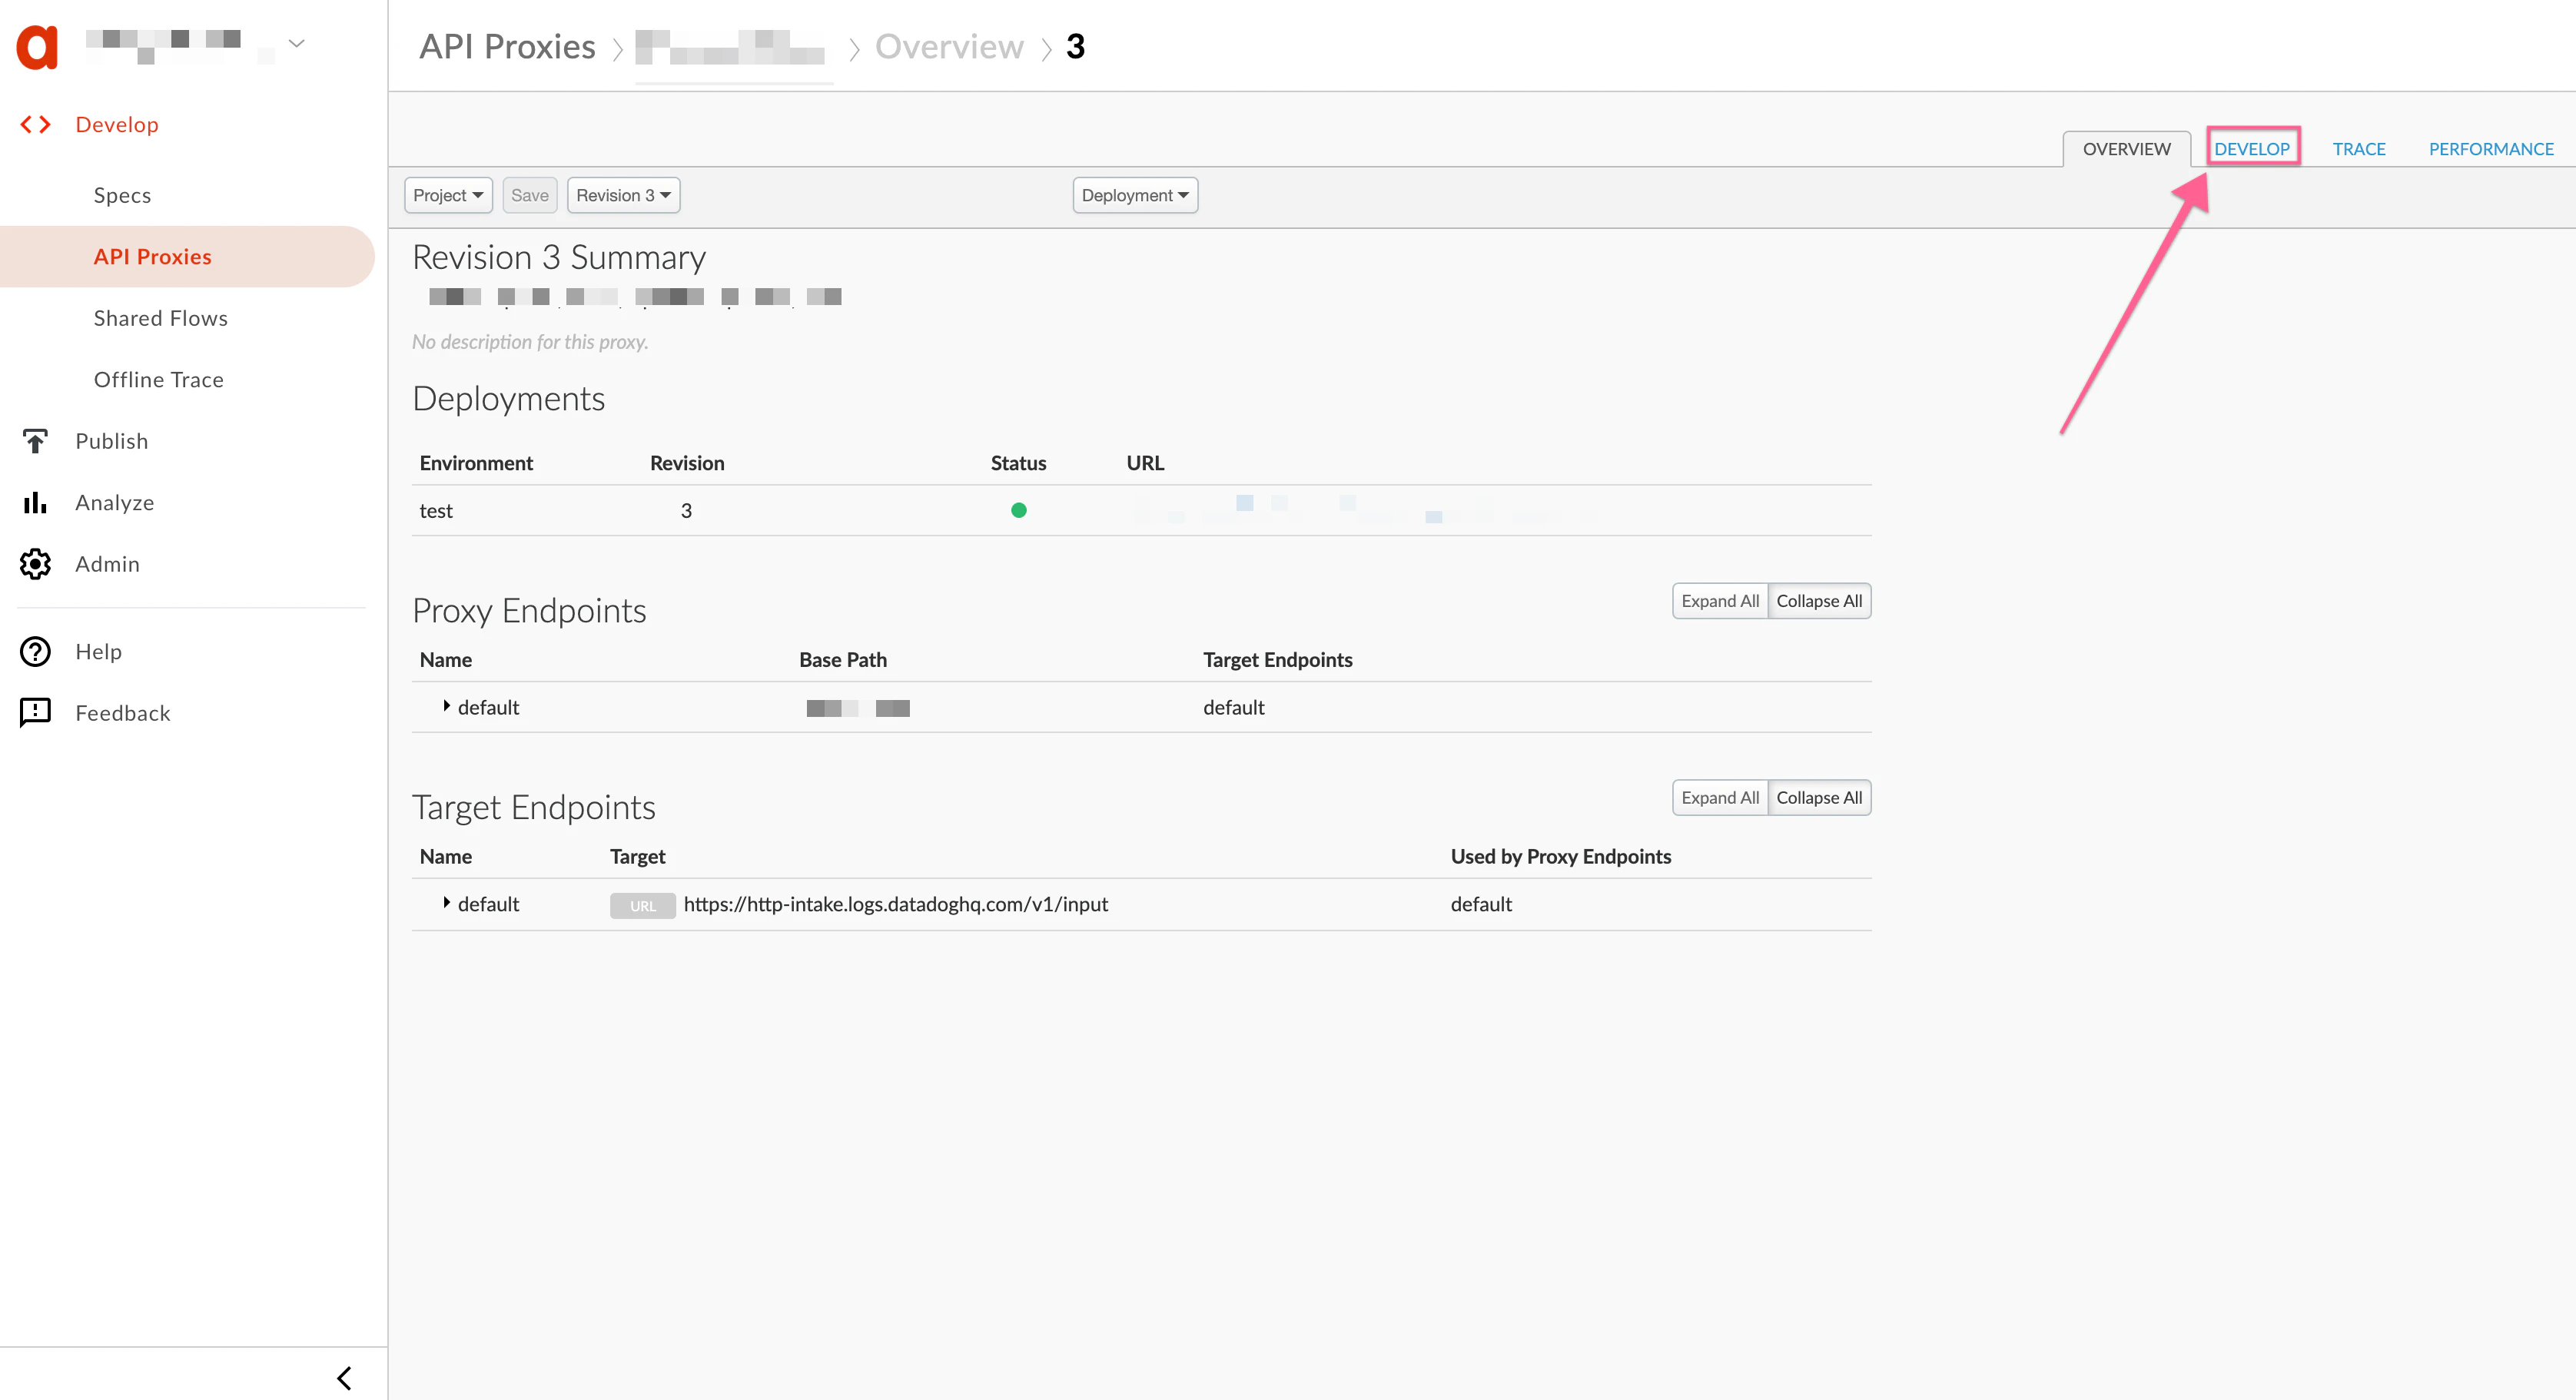Open the Feedback link
Viewport: 2576px width, 1400px height.
(123, 712)
